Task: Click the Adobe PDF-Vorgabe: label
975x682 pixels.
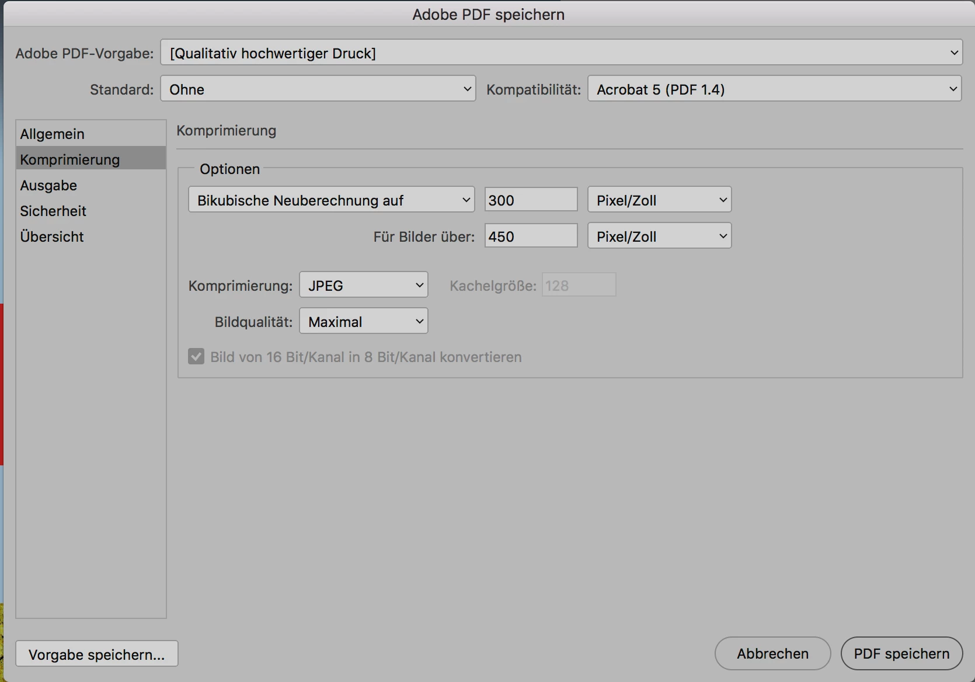Action: [85, 53]
